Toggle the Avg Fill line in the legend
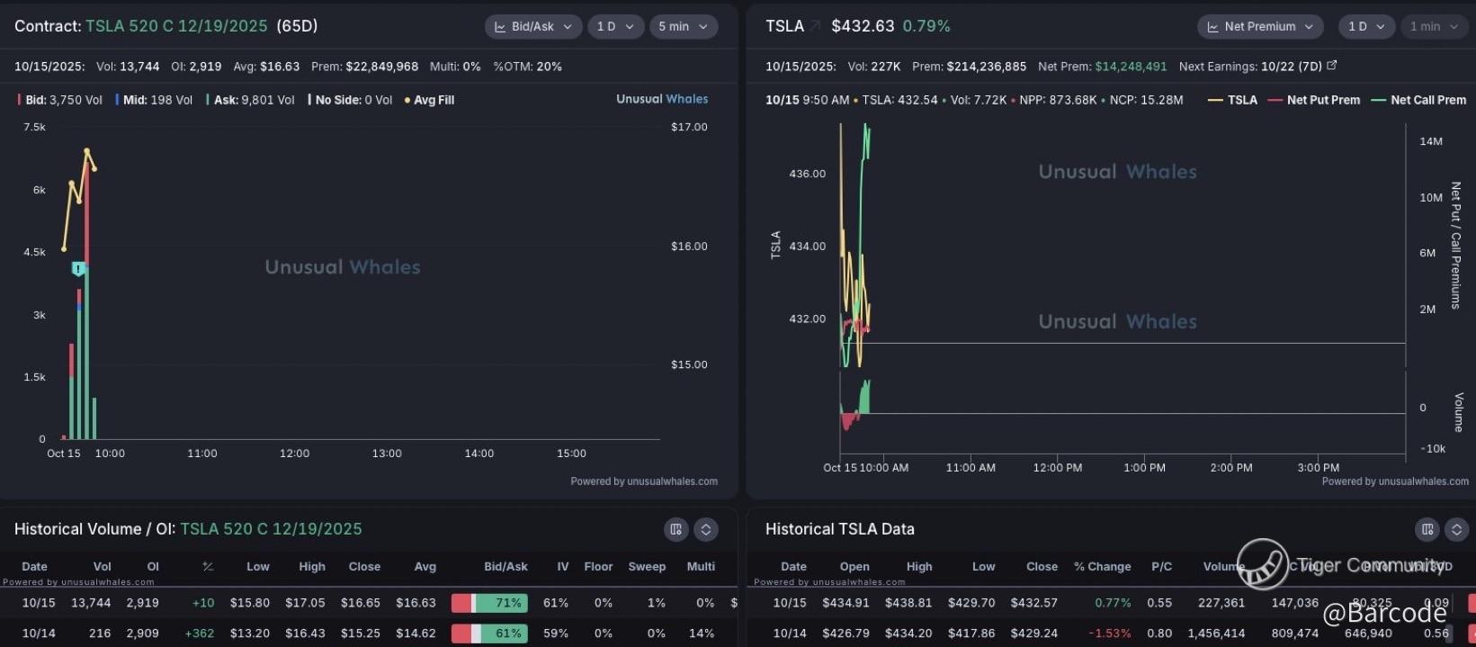This screenshot has height=647, width=1476. tap(429, 100)
